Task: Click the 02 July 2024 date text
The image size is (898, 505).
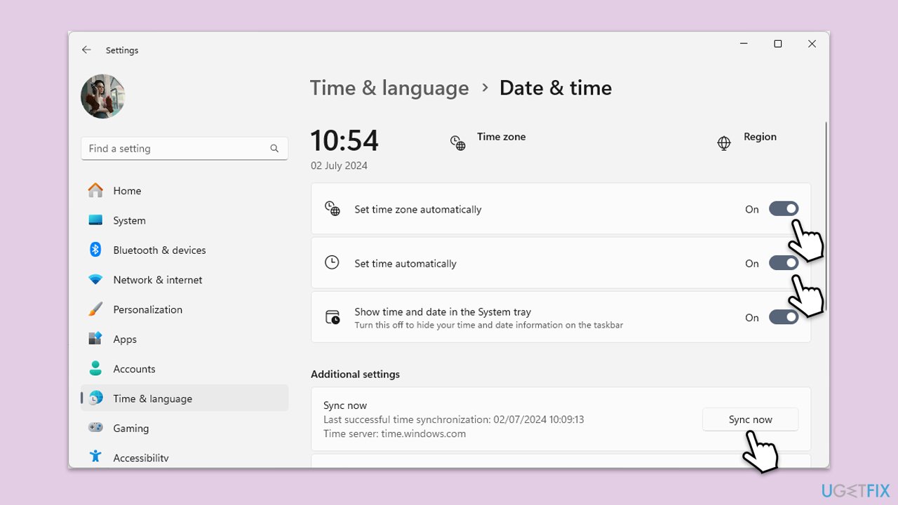Action: 339,166
